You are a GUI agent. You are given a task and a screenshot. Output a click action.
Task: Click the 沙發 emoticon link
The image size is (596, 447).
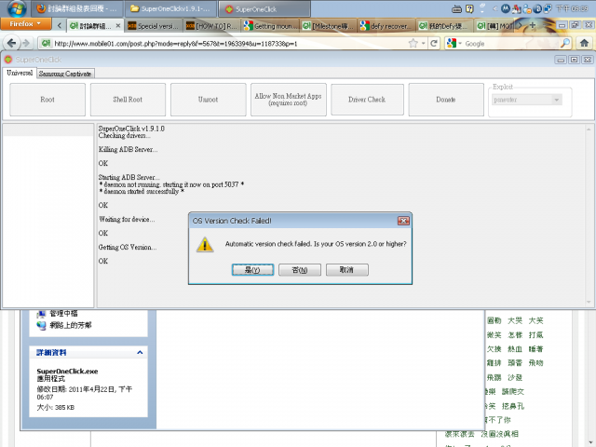click(515, 377)
